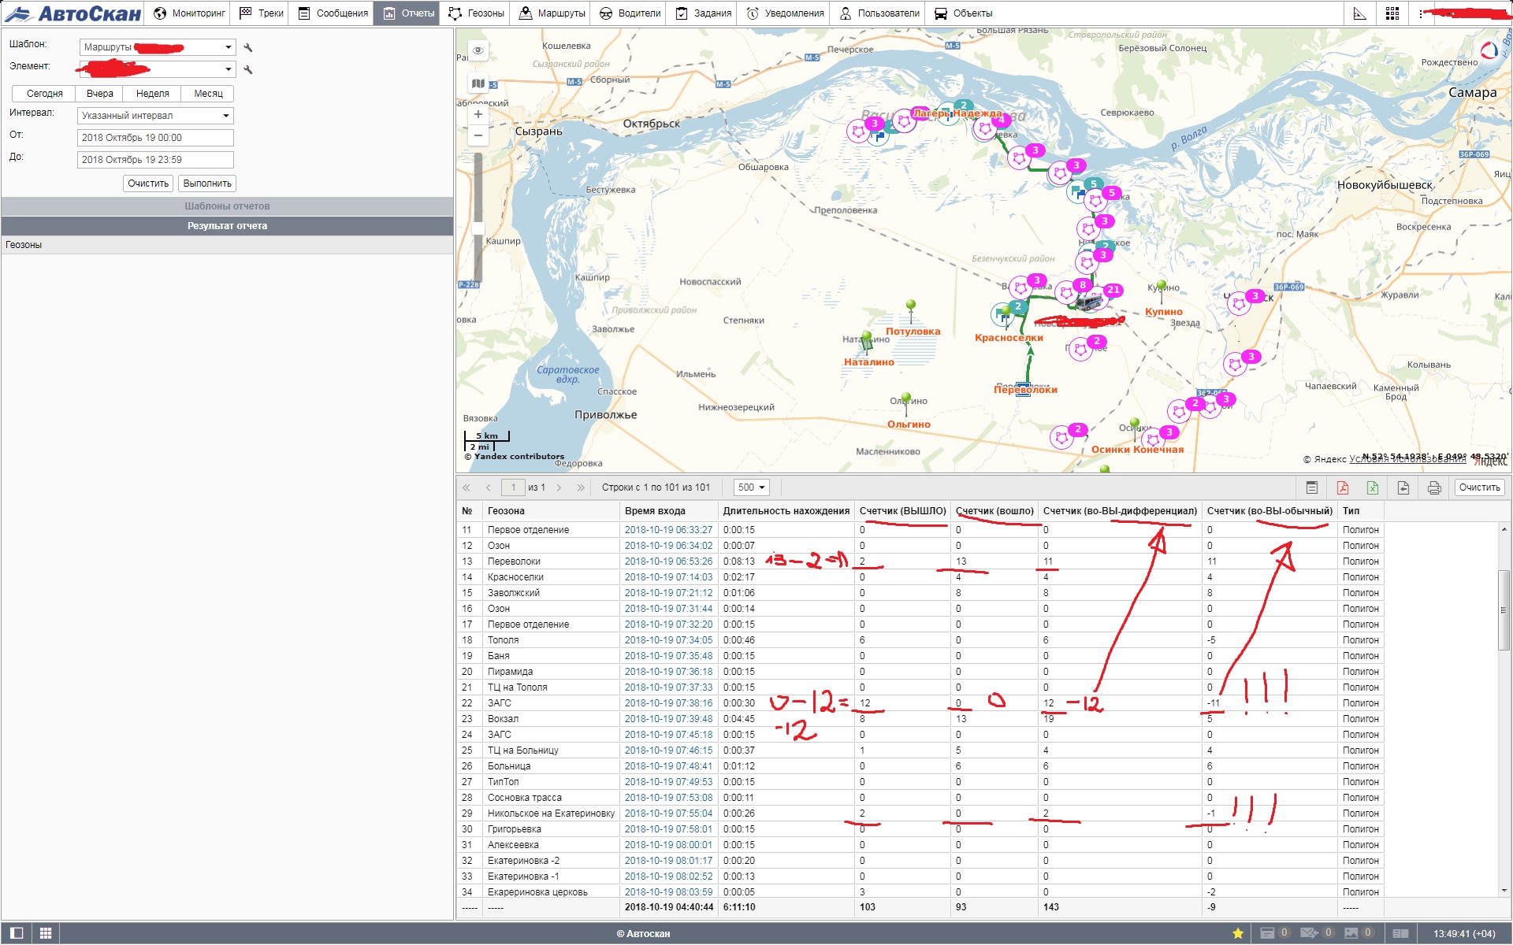This screenshot has height=945, width=1513.
Task: Click the wrench icon next to Шаблон
Action: (248, 48)
